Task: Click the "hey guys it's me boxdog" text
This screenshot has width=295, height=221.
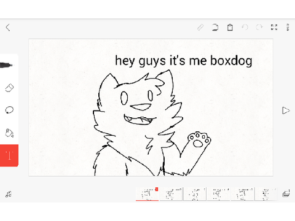Action: (x=184, y=61)
